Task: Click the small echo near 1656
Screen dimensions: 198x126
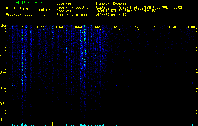Action: click(x=117, y=86)
